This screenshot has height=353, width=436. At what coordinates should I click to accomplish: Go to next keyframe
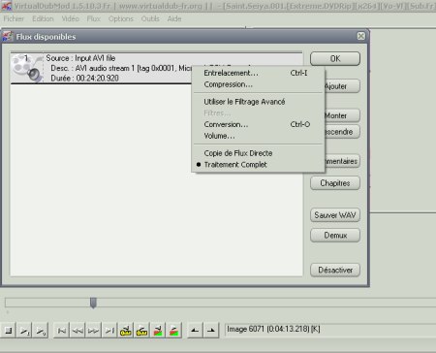[141, 331]
